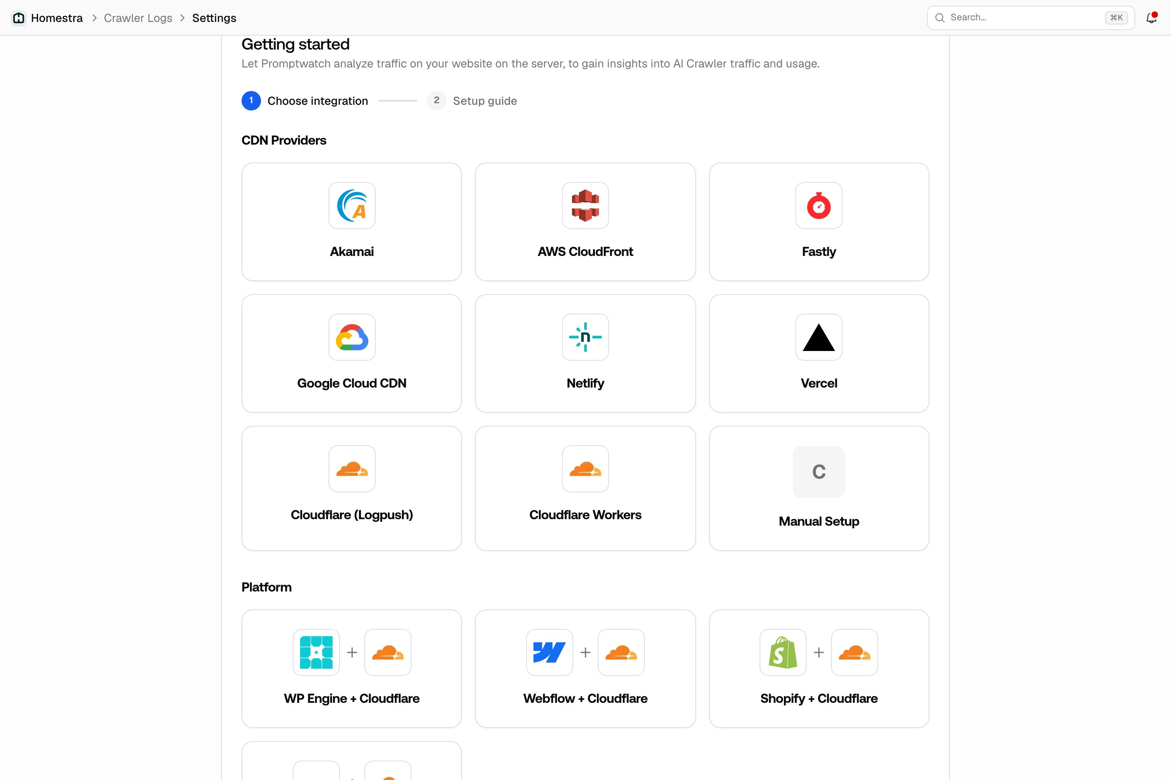The width and height of the screenshot is (1171, 780).
Task: Select the Cloudflare Workers label
Action: coord(585,515)
